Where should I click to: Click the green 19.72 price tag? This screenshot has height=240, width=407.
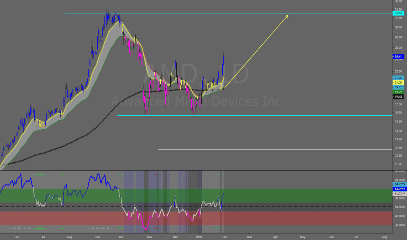tap(398, 92)
